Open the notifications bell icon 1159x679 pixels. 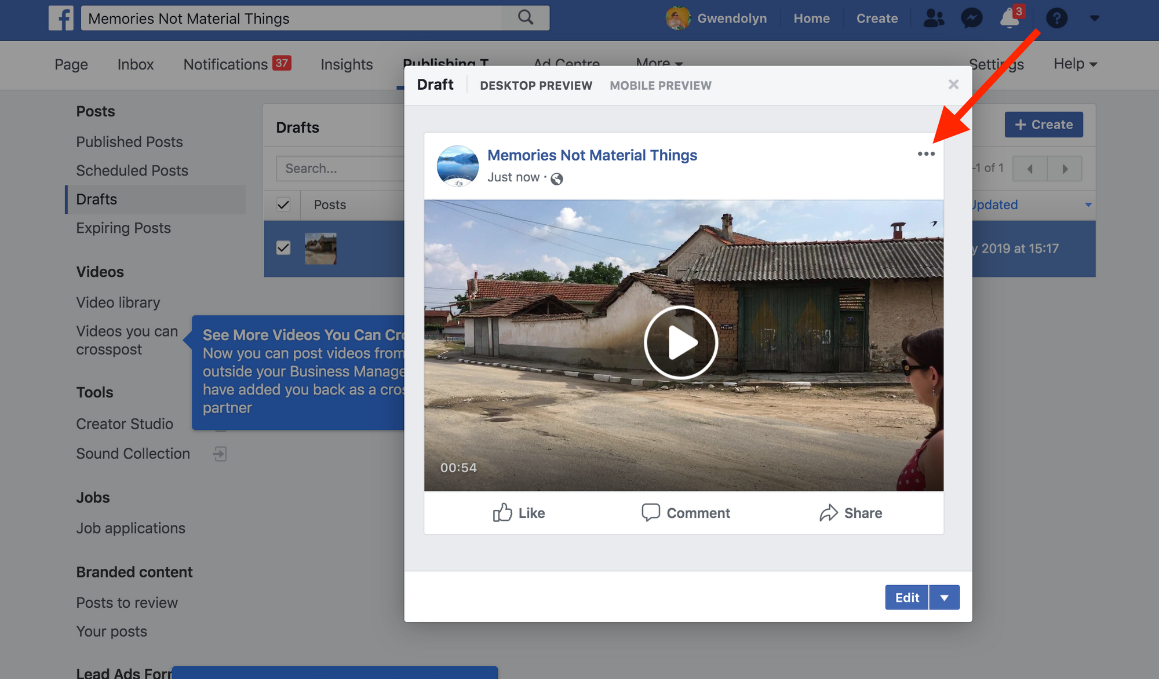click(x=1009, y=19)
